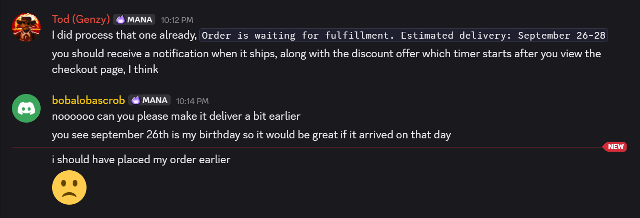Viewport: 640px width, 218px height.
Task: Click the 'checkout page, I think' message line
Action: (x=105, y=70)
